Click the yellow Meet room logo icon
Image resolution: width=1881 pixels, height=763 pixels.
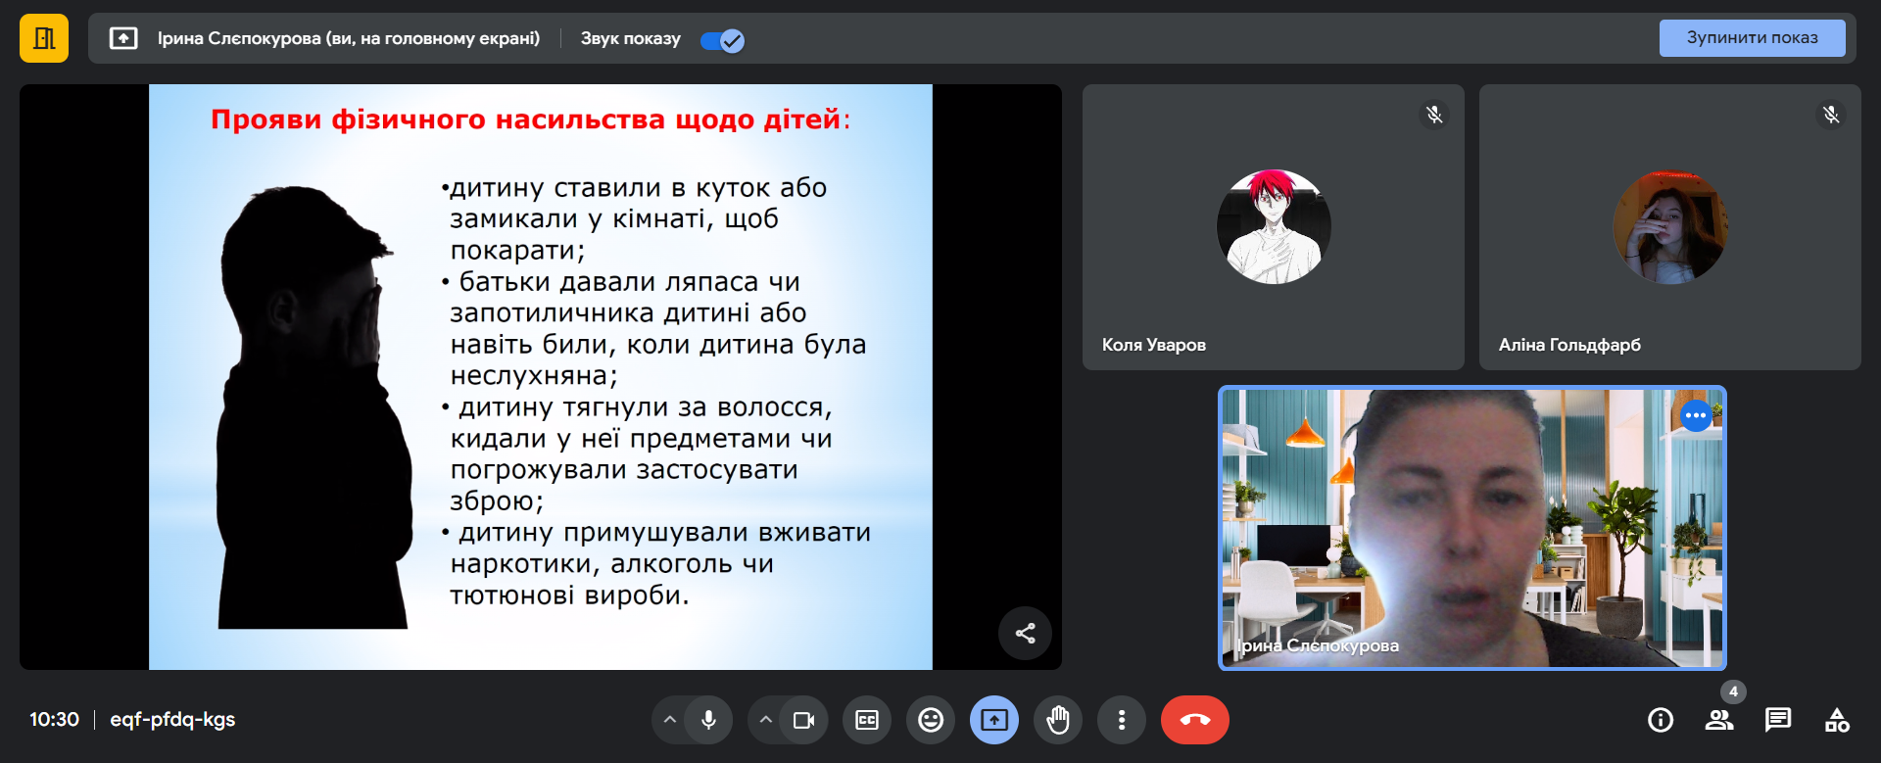(x=44, y=39)
